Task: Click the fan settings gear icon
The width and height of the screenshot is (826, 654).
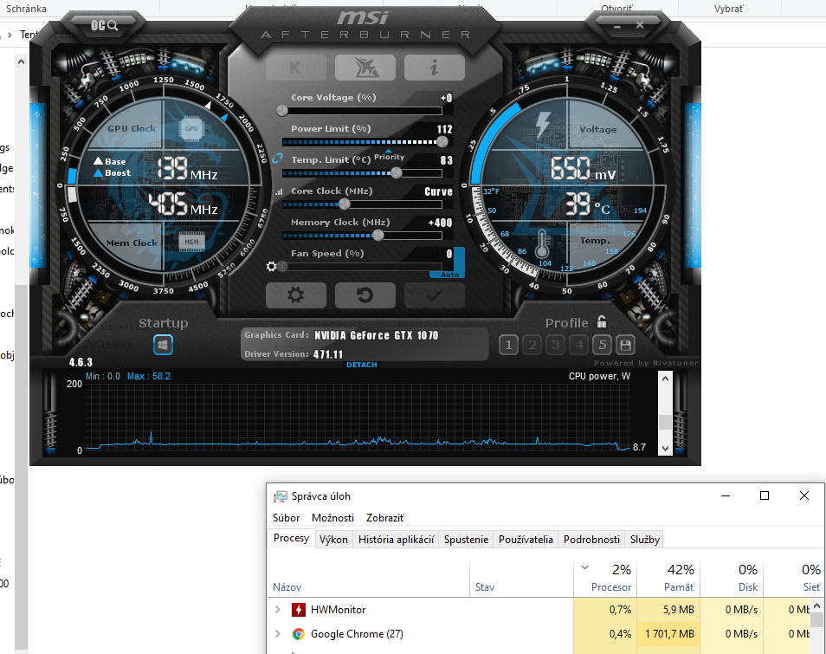Action: coord(271,267)
